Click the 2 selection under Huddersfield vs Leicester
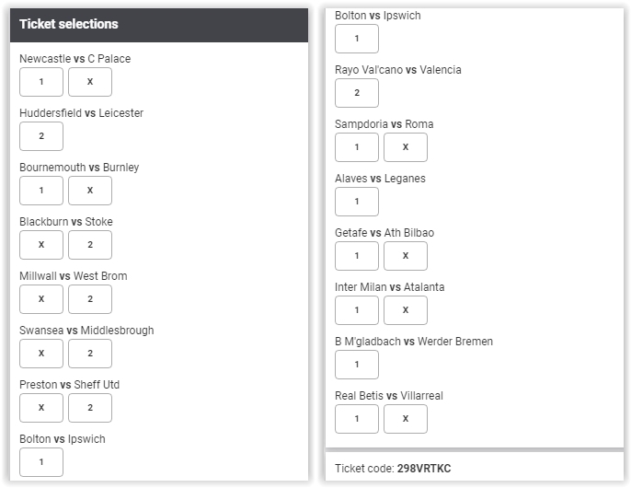The width and height of the screenshot is (631, 488). click(x=41, y=136)
